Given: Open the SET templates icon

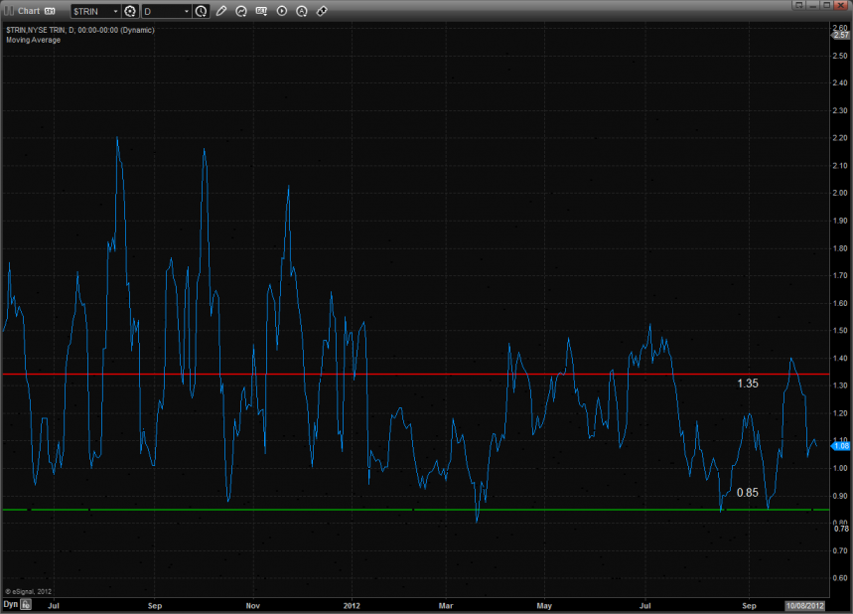Looking at the screenshot, I should coord(262,11).
